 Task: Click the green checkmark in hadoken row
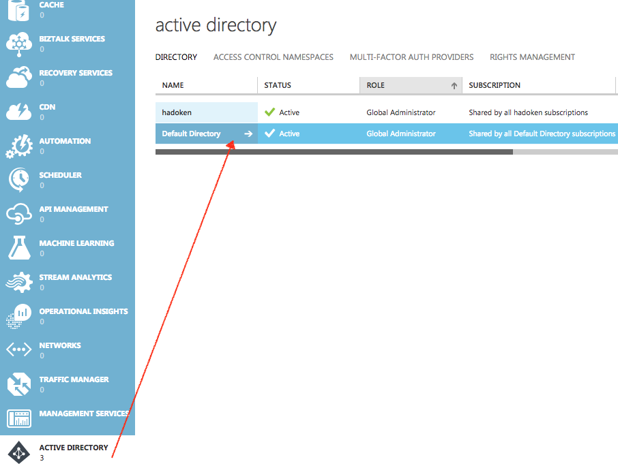[x=269, y=112]
